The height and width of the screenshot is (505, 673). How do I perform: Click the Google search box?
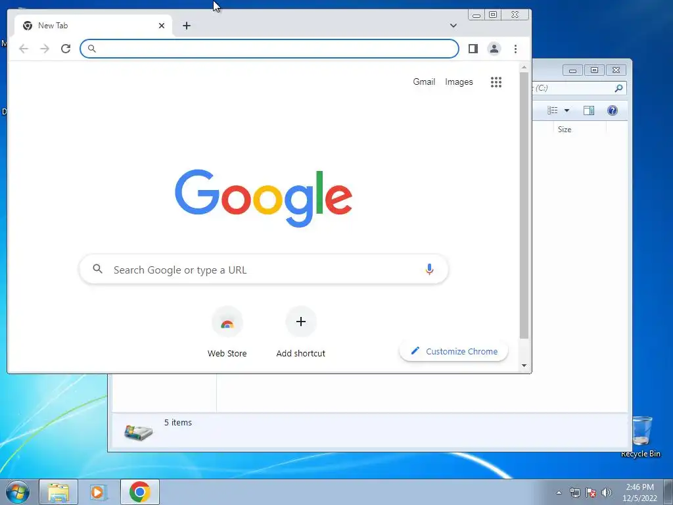click(x=264, y=270)
